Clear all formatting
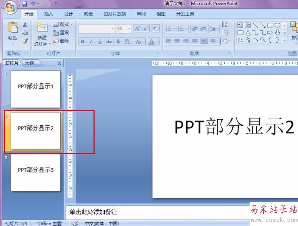The height and width of the screenshot is (226, 298). pos(155,29)
